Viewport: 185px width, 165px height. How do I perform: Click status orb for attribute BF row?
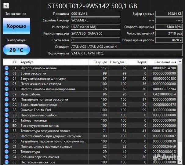[7, 136]
